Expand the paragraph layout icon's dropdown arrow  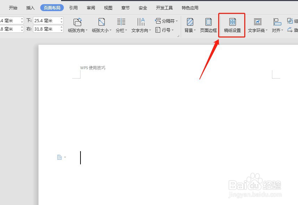point(65,157)
